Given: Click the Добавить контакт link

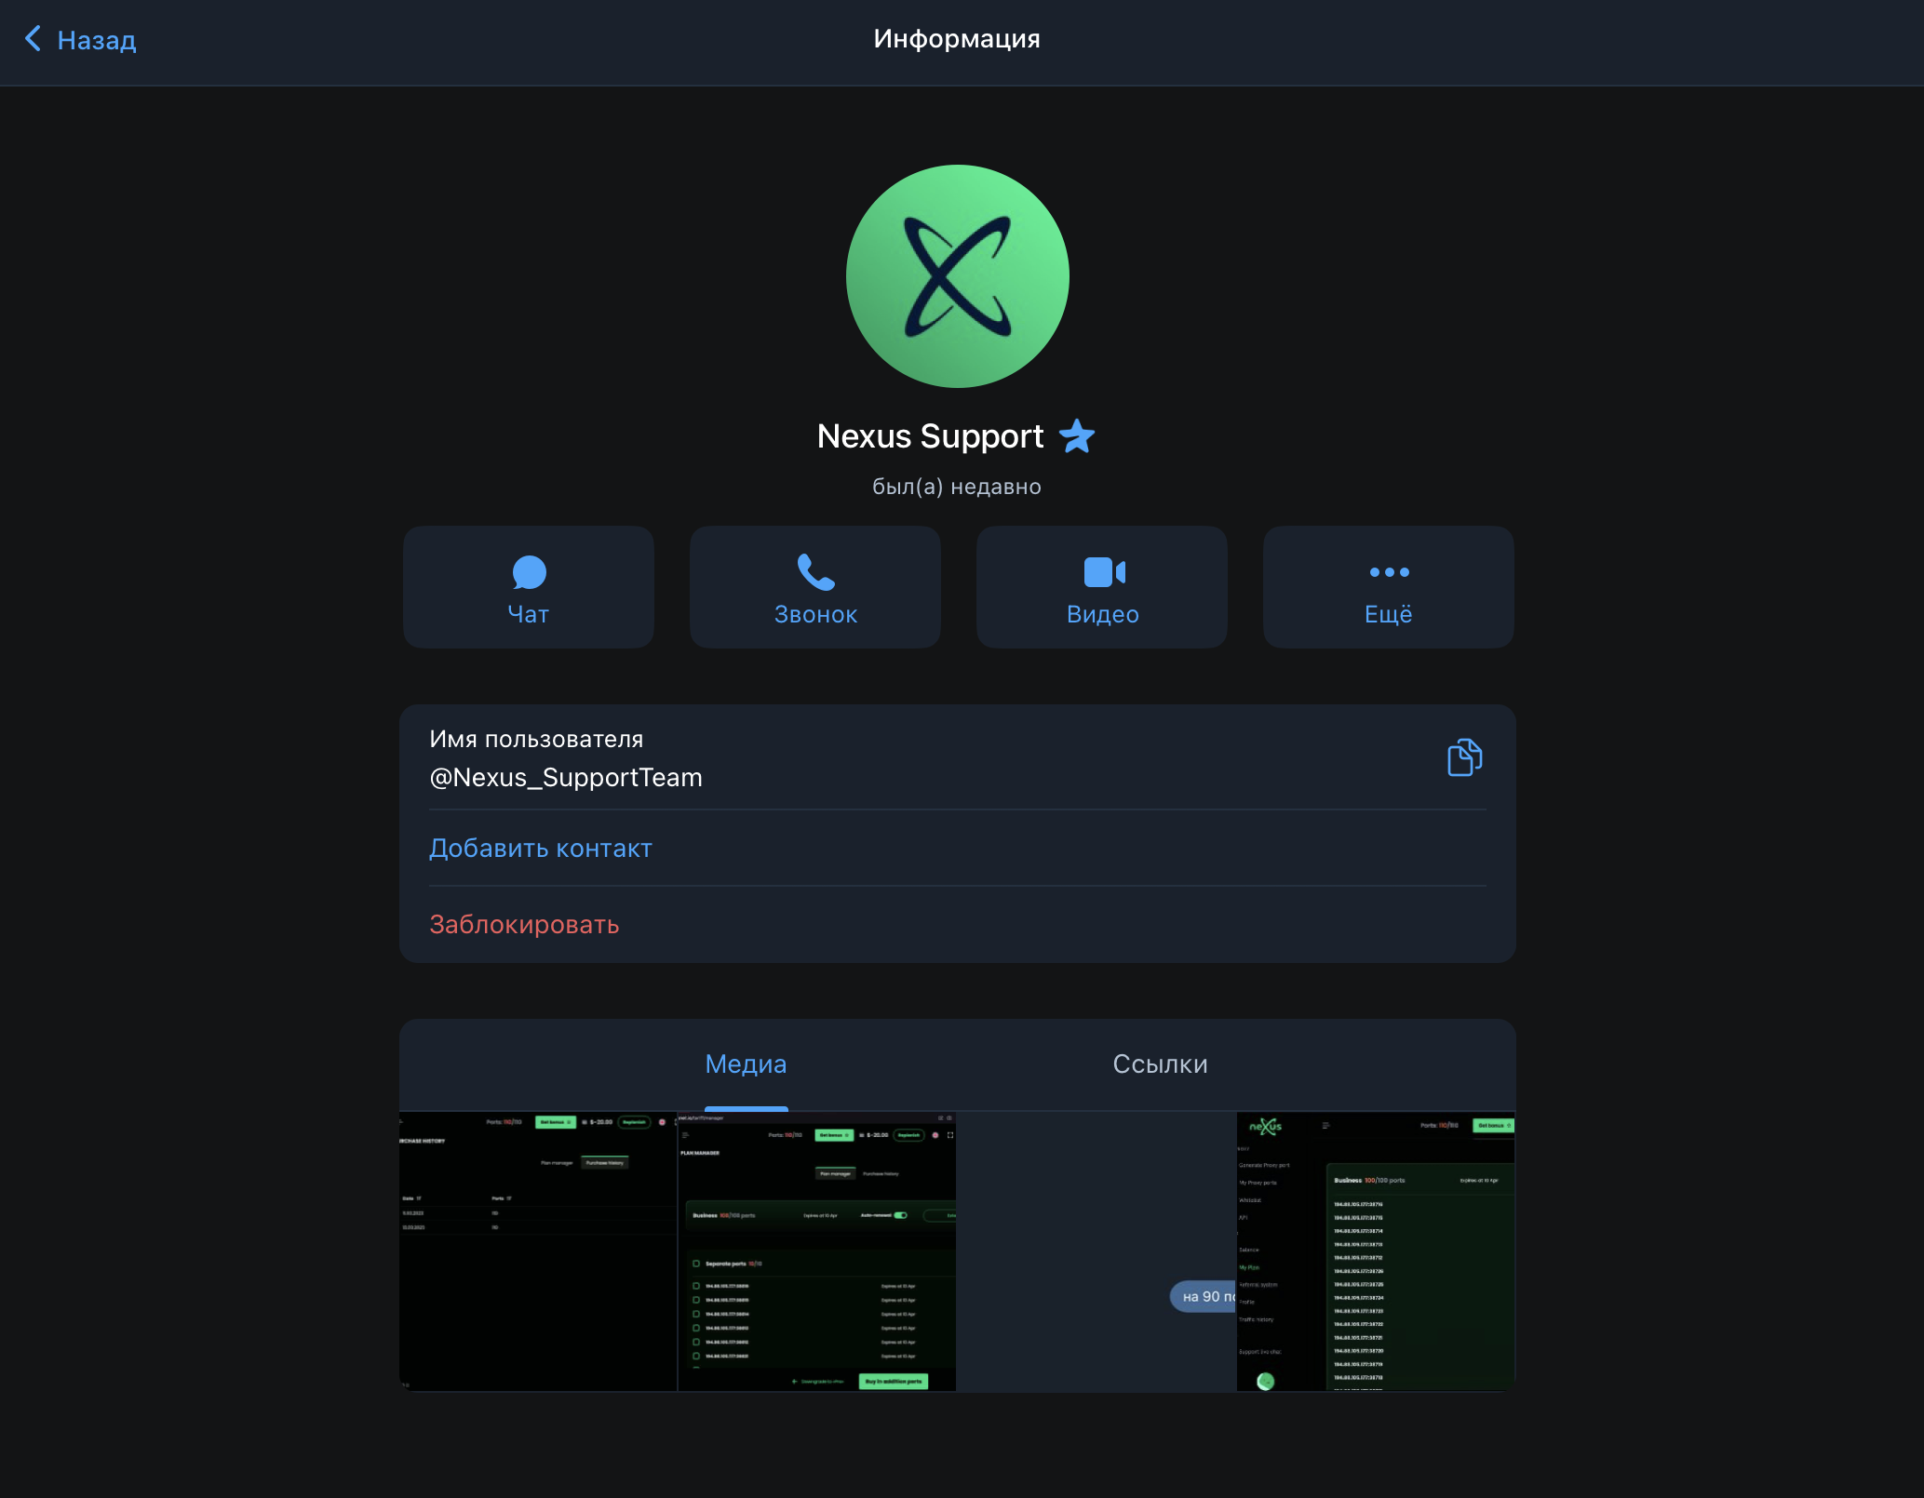Looking at the screenshot, I should tap(540, 849).
